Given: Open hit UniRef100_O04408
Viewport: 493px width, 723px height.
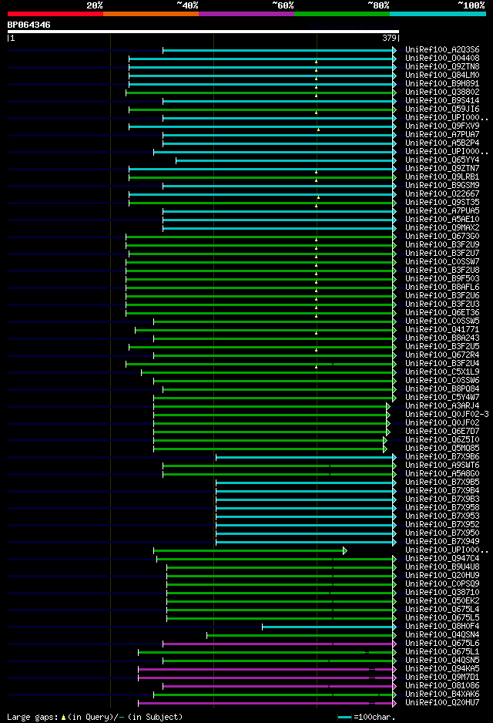Looking at the screenshot, I should pos(442,58).
